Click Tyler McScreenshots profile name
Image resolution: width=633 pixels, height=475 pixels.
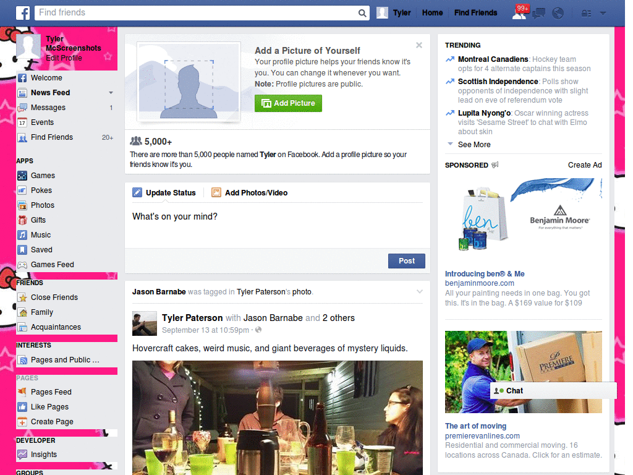pos(73,43)
